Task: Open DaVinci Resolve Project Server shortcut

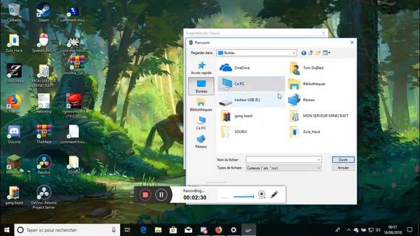Action: click(x=44, y=197)
